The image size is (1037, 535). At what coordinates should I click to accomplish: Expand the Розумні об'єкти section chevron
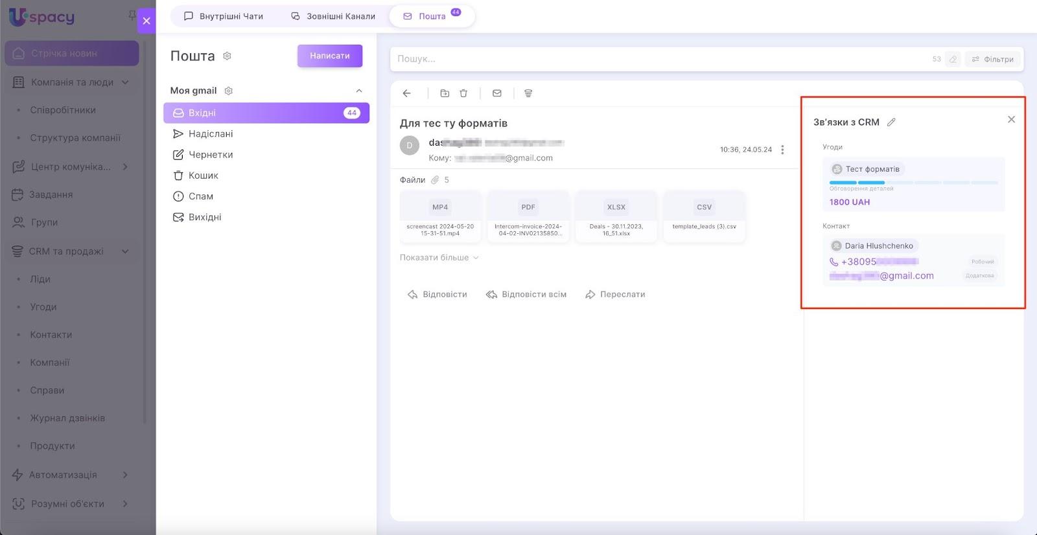pos(125,504)
